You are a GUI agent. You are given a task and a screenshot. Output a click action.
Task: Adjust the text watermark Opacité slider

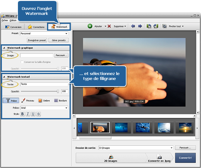click(x=58, y=91)
